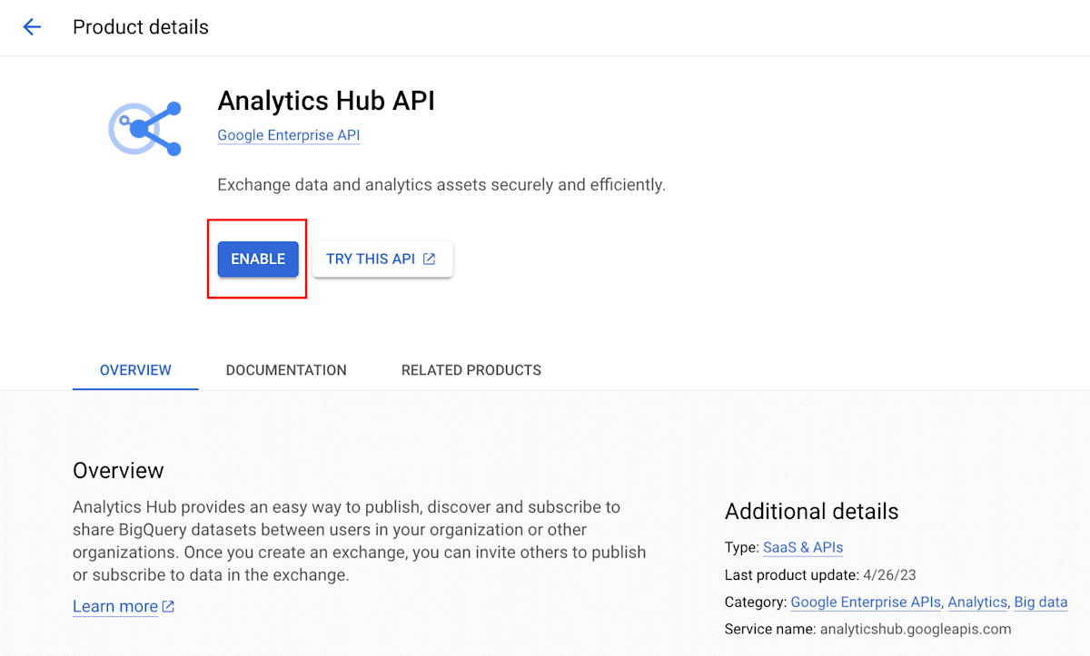Open the Learn more link
The width and height of the screenshot is (1090, 656).
124,607
